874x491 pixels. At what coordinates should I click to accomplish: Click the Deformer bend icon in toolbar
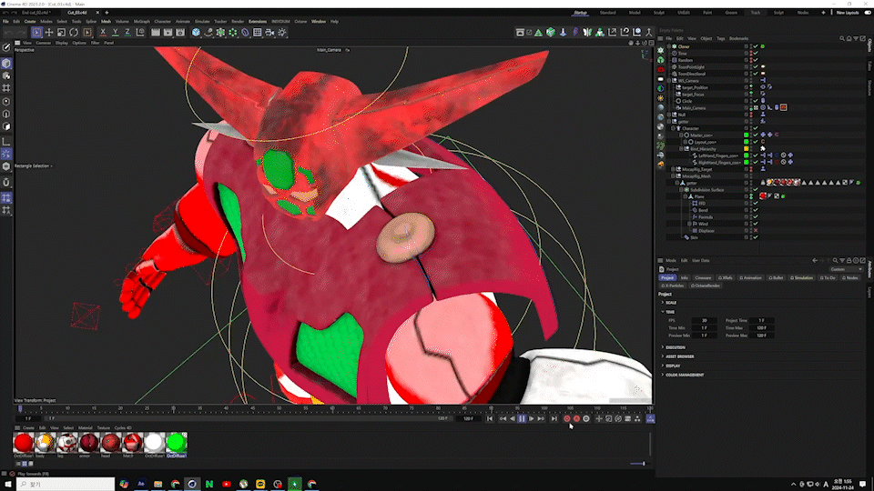coord(245,33)
